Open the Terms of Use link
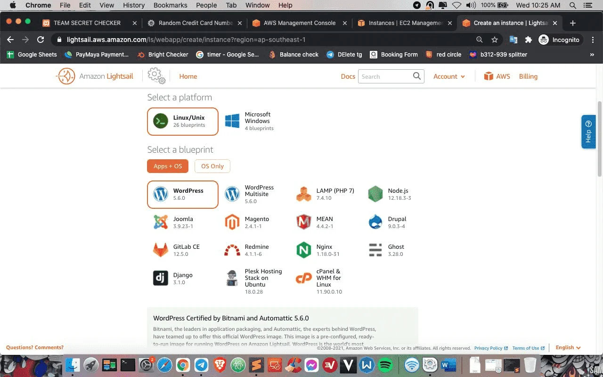Screen dimensions: 603x377 [x=528, y=348]
